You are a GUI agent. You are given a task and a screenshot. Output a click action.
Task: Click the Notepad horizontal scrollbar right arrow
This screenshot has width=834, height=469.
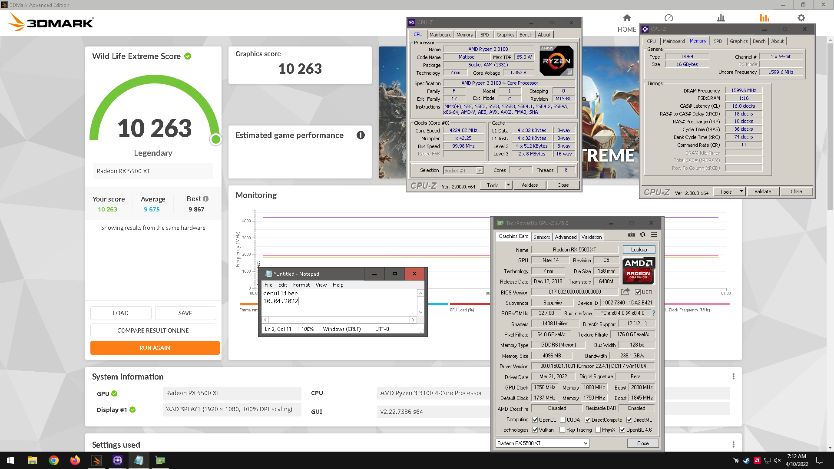tap(413, 320)
